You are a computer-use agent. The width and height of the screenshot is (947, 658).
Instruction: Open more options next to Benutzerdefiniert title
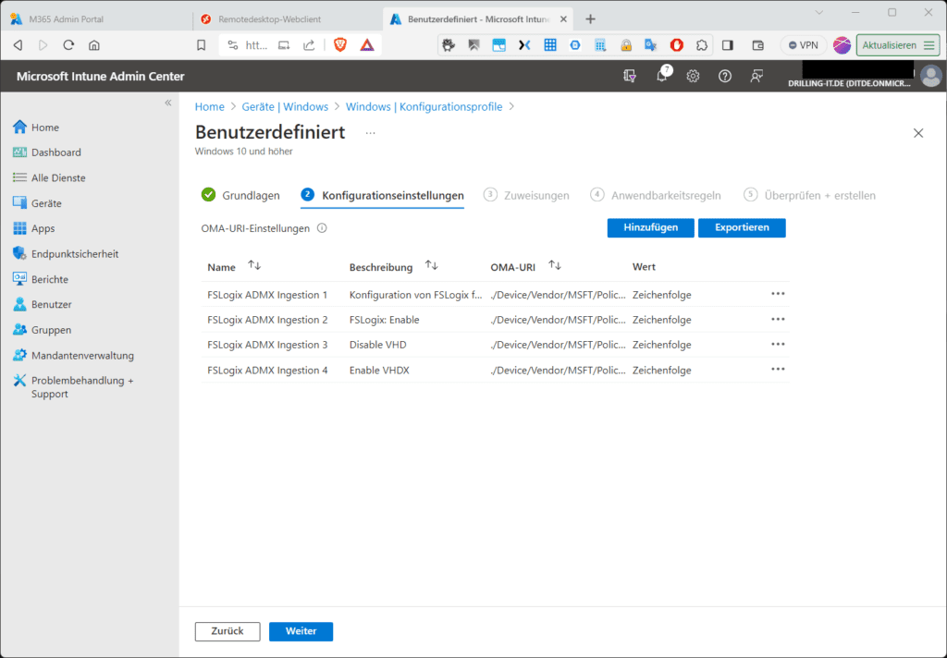pyautogui.click(x=370, y=133)
